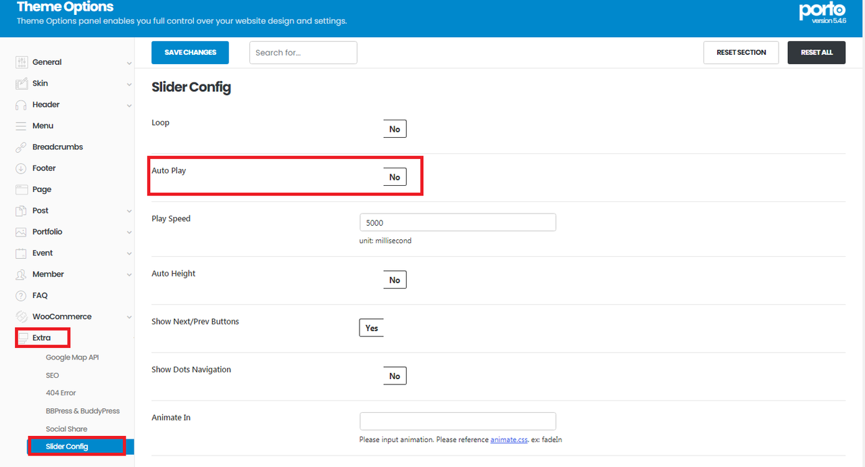Viewport: 865px width, 467px height.
Task: Expand the Member section chevron
Action: (x=129, y=275)
